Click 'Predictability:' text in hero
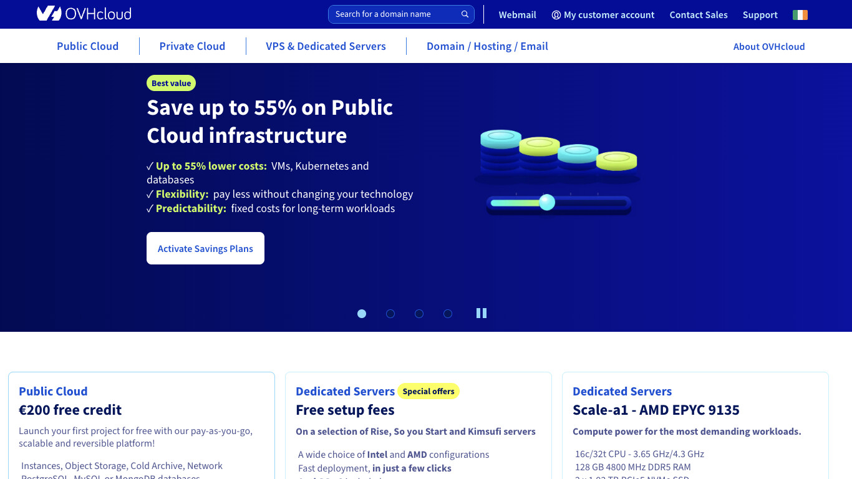This screenshot has width=852, height=479. [191, 208]
